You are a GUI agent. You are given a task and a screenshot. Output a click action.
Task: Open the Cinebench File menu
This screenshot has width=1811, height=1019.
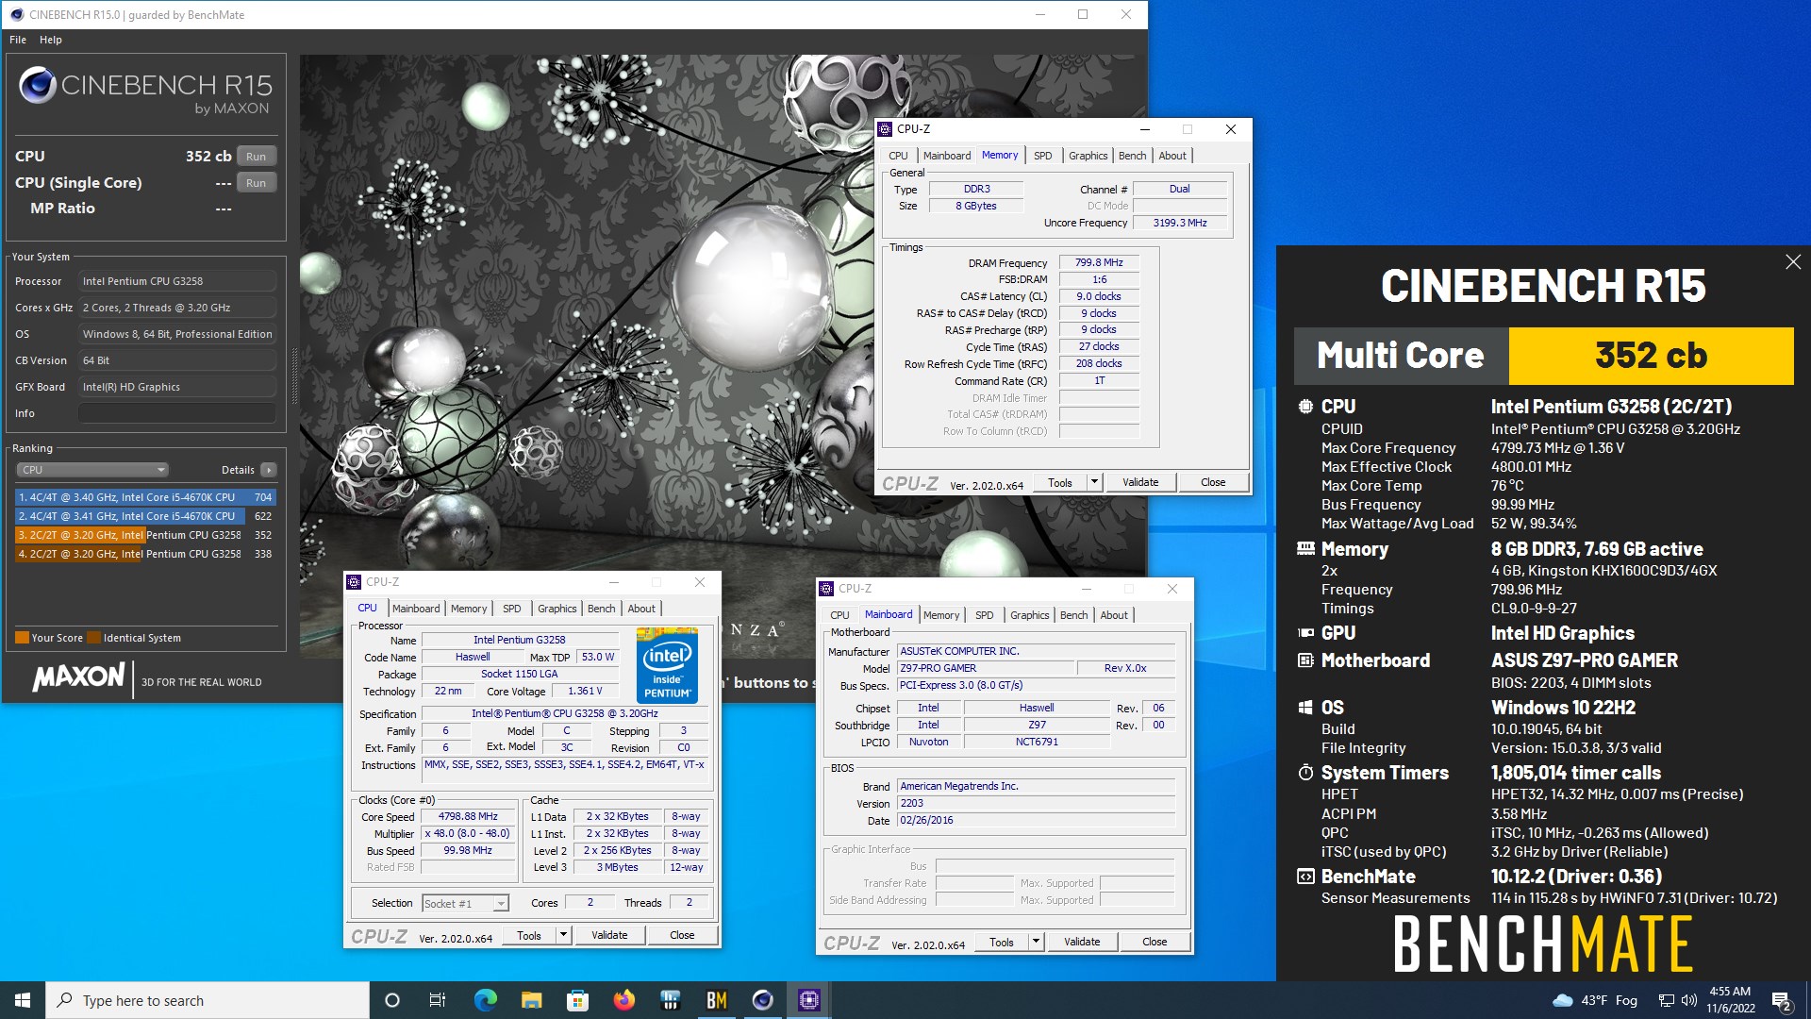coord(18,40)
